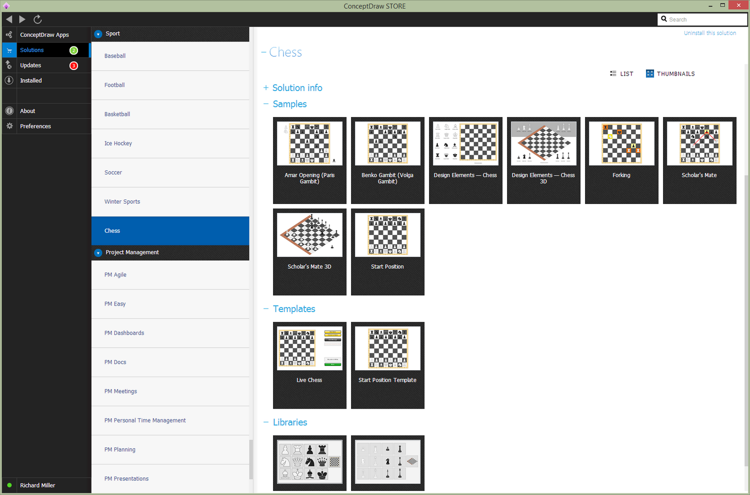Select the Baseball solution
This screenshot has width=750, height=495.
[170, 56]
